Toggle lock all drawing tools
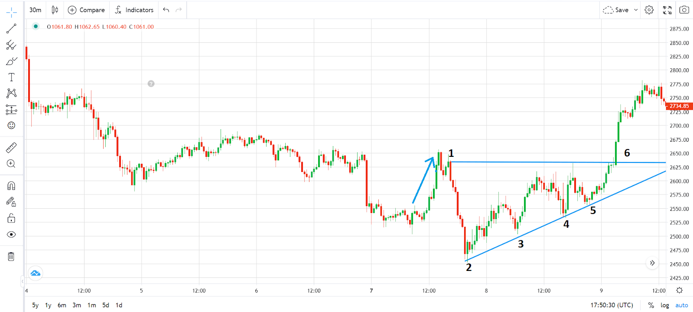 tap(11, 218)
